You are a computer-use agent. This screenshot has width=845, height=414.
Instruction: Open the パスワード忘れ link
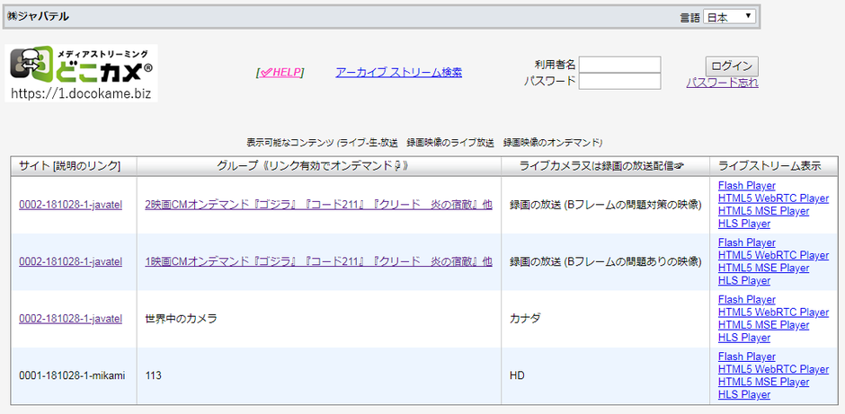(x=722, y=83)
